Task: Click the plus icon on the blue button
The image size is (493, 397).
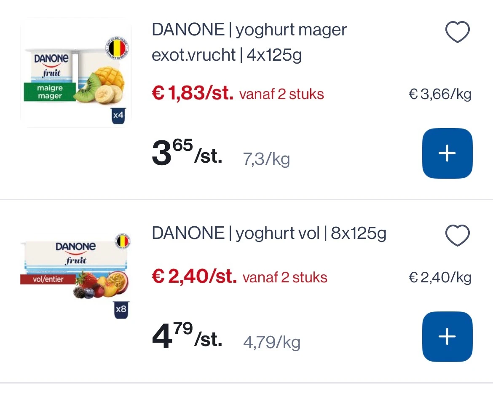Action: point(447,153)
